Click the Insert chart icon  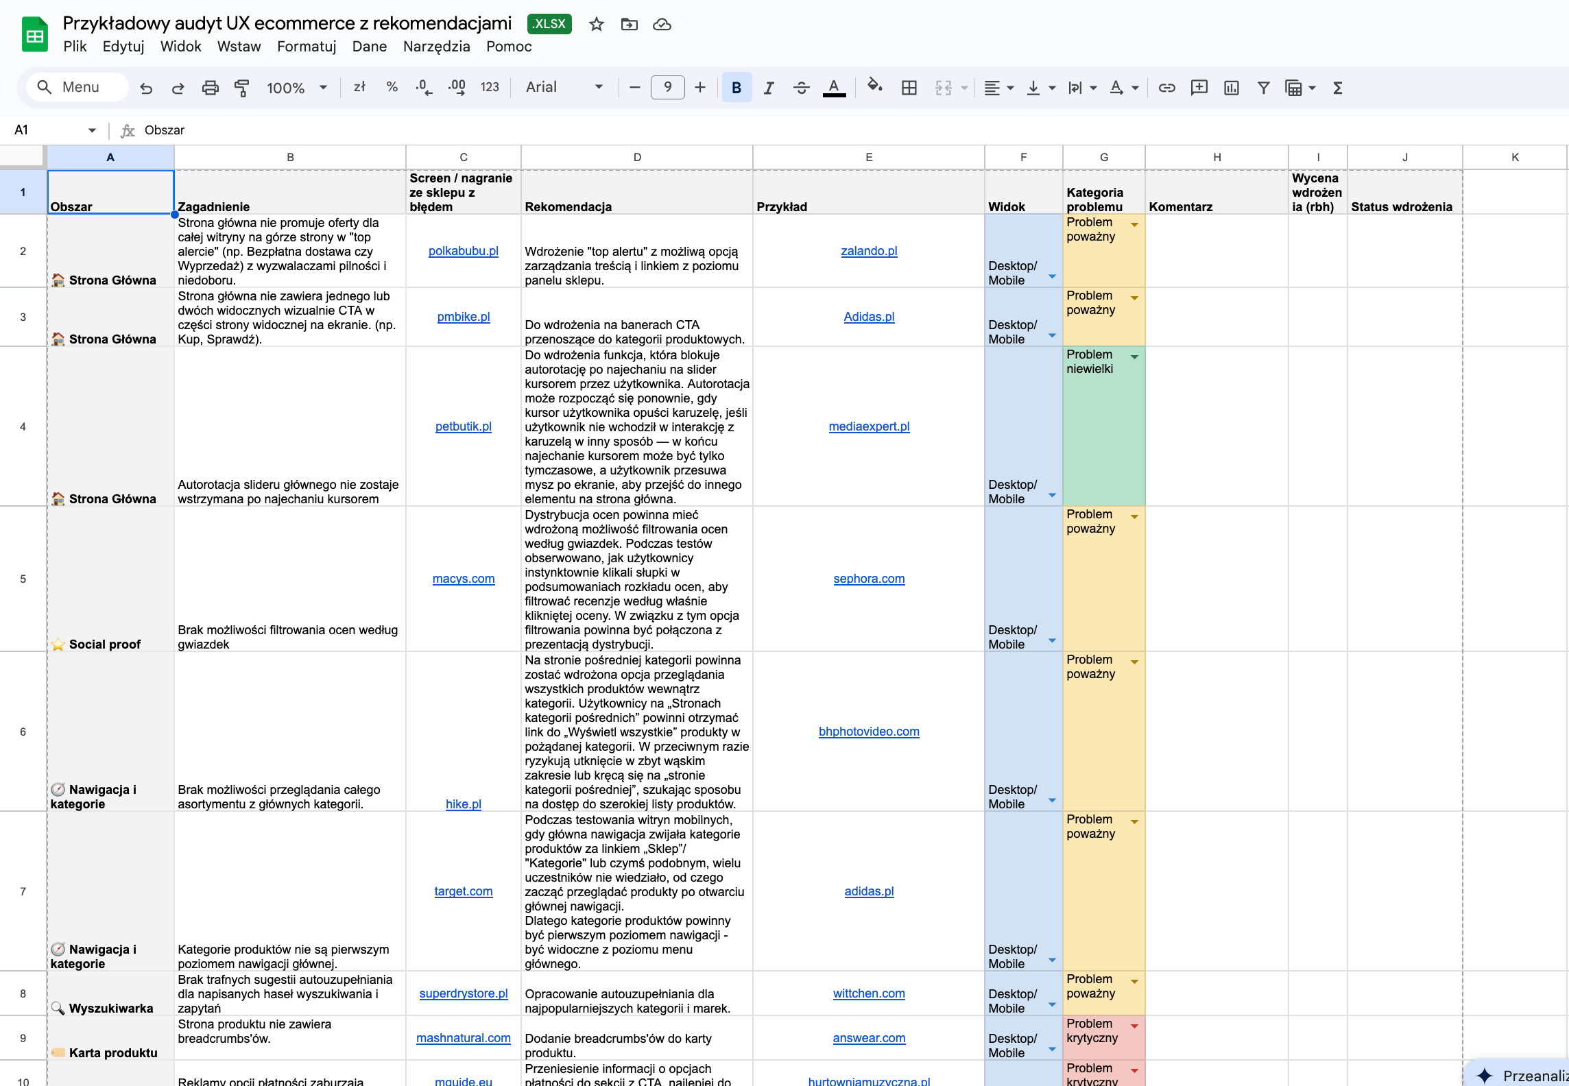(1232, 88)
